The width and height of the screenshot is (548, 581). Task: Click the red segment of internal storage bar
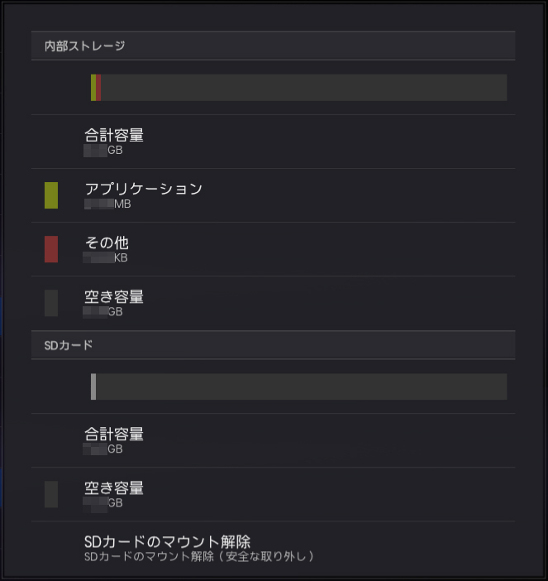click(98, 88)
